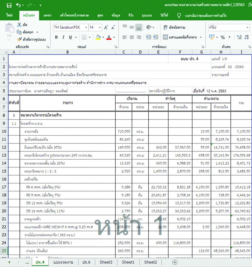Toggle Underline formatting
The image size is (252, 267).
tap(70, 37)
